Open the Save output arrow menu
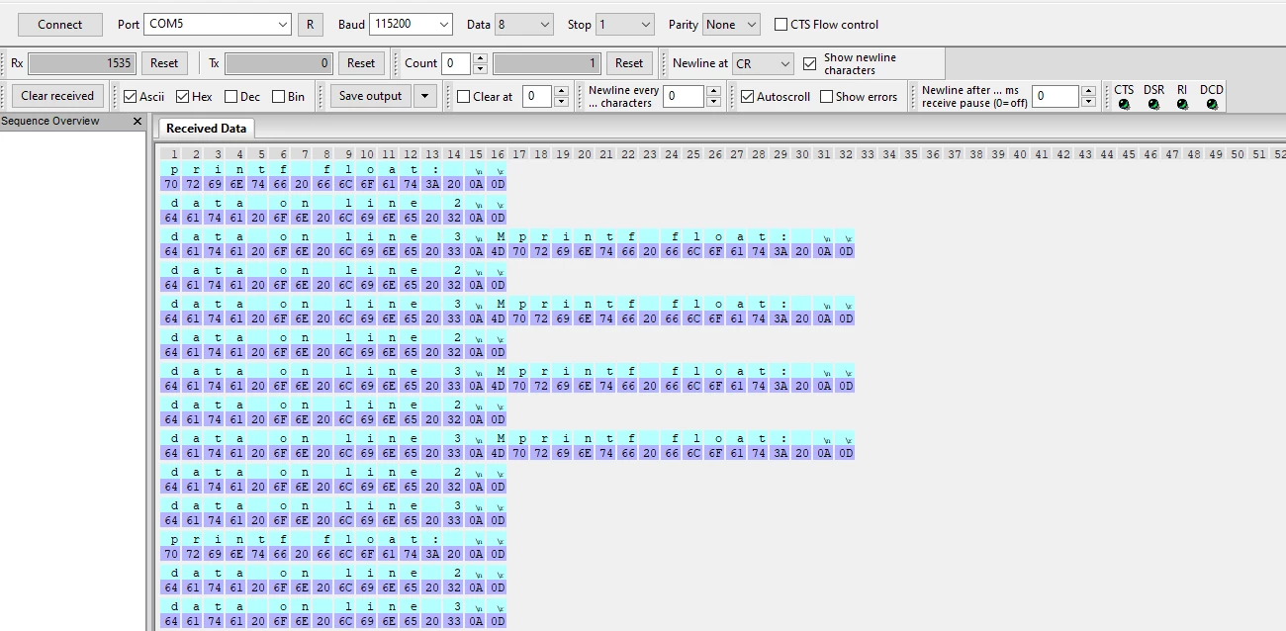Viewport: 1286px width, 631px height. (424, 96)
